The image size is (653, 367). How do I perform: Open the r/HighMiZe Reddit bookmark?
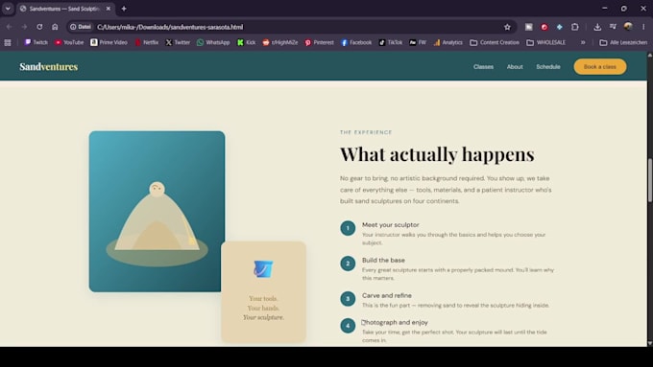click(280, 42)
